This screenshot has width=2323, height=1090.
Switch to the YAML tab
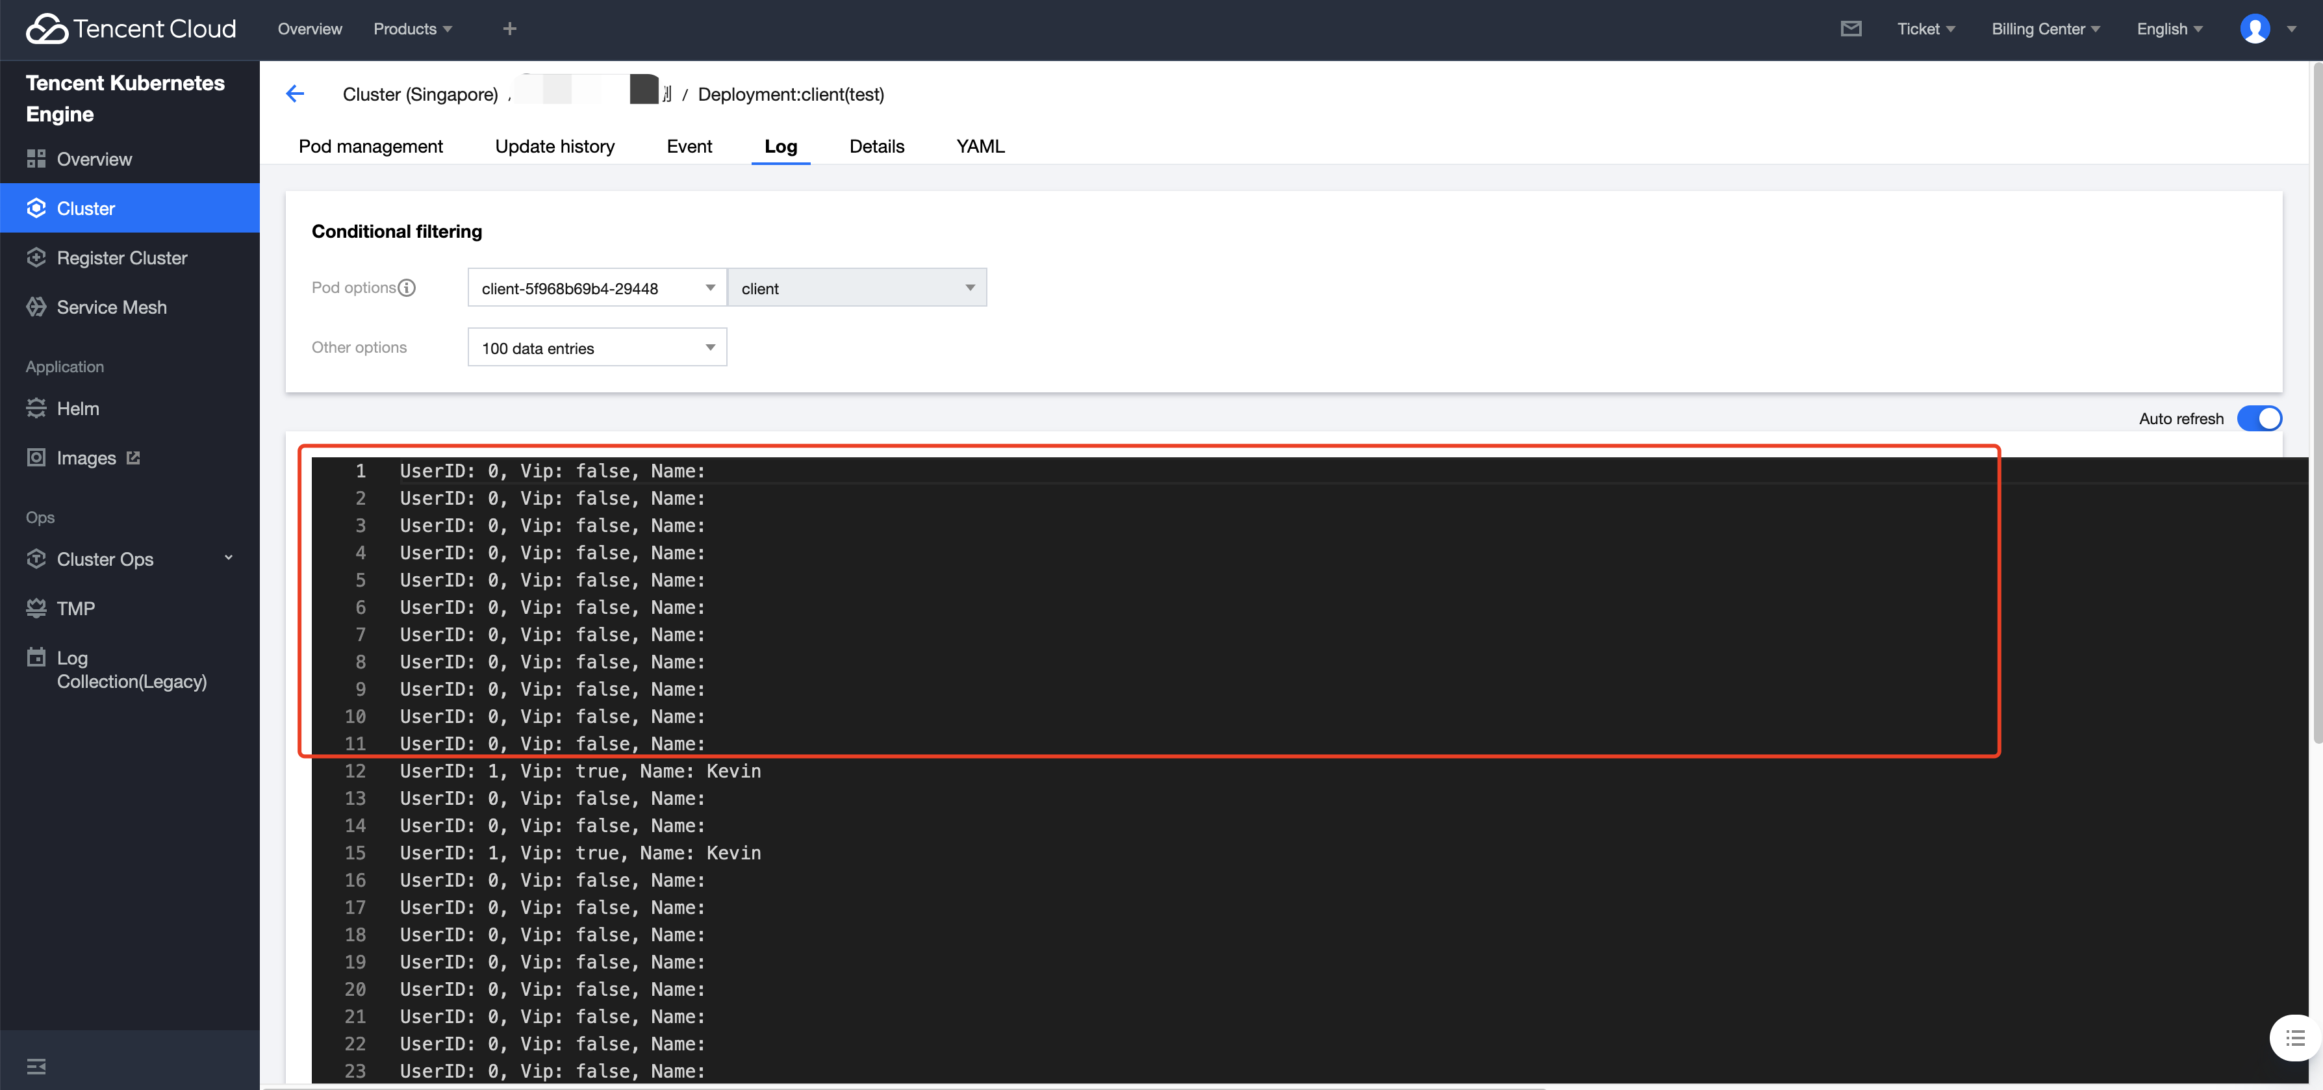[x=980, y=146]
